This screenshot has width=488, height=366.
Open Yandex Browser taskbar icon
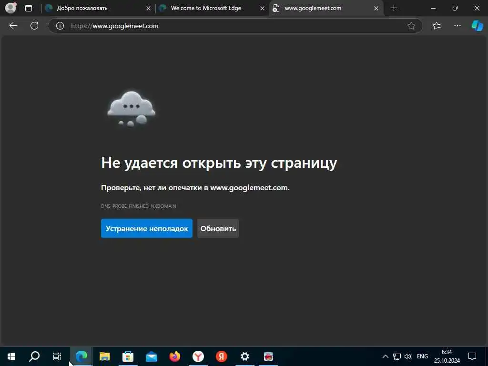tap(198, 356)
